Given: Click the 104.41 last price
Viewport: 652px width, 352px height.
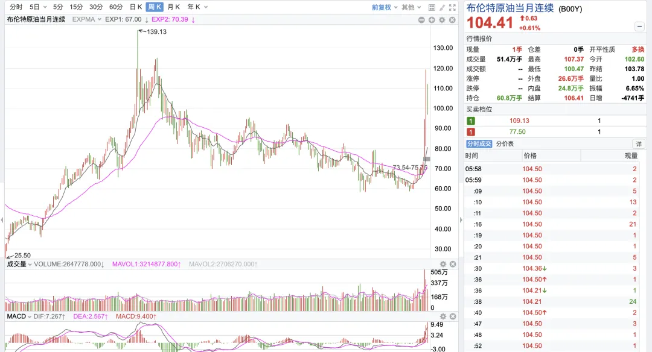Looking at the screenshot, I should (490, 23).
